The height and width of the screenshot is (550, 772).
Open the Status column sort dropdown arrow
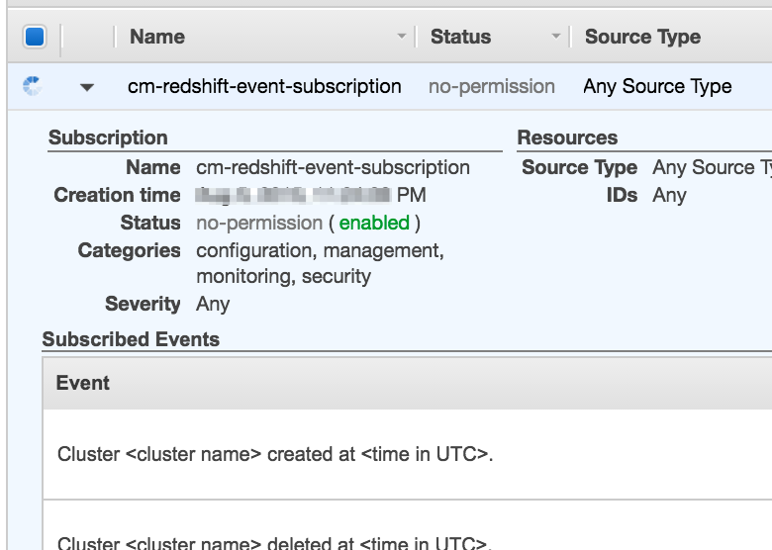pyautogui.click(x=556, y=37)
